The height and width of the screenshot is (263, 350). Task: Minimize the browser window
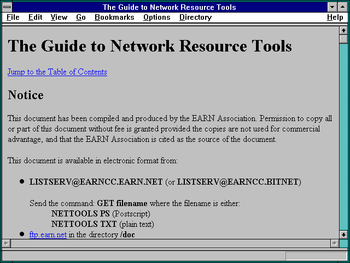pos(332,7)
